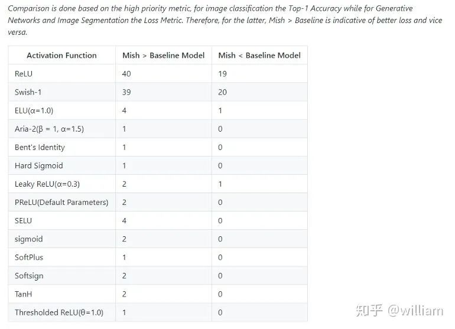Click the PReLU(Default Parameters) label

61,202
